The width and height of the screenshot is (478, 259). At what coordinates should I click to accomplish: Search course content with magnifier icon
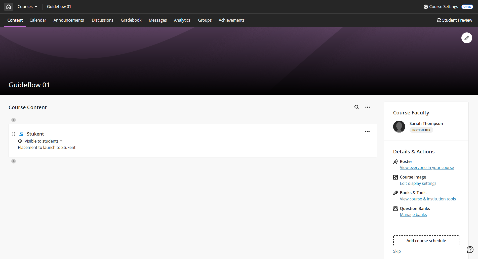point(356,107)
